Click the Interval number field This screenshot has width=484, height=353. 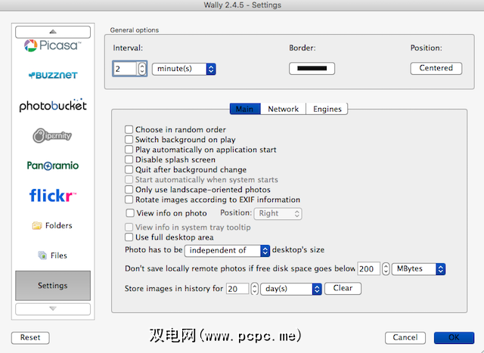[125, 69]
